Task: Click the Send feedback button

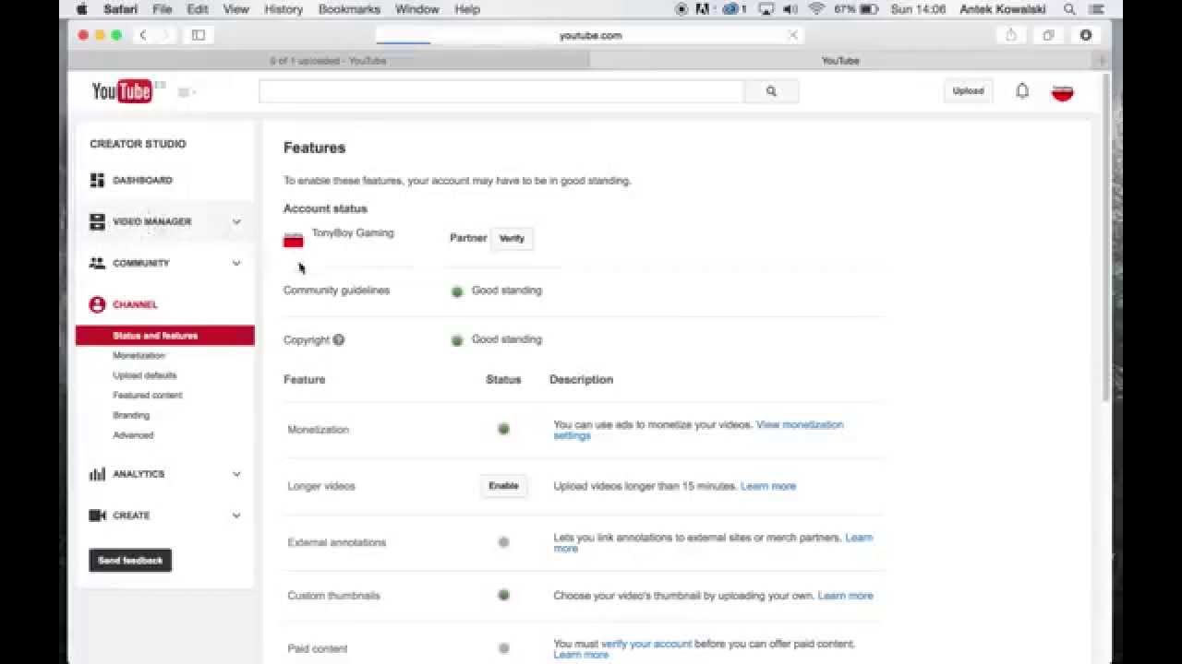Action: click(x=130, y=561)
